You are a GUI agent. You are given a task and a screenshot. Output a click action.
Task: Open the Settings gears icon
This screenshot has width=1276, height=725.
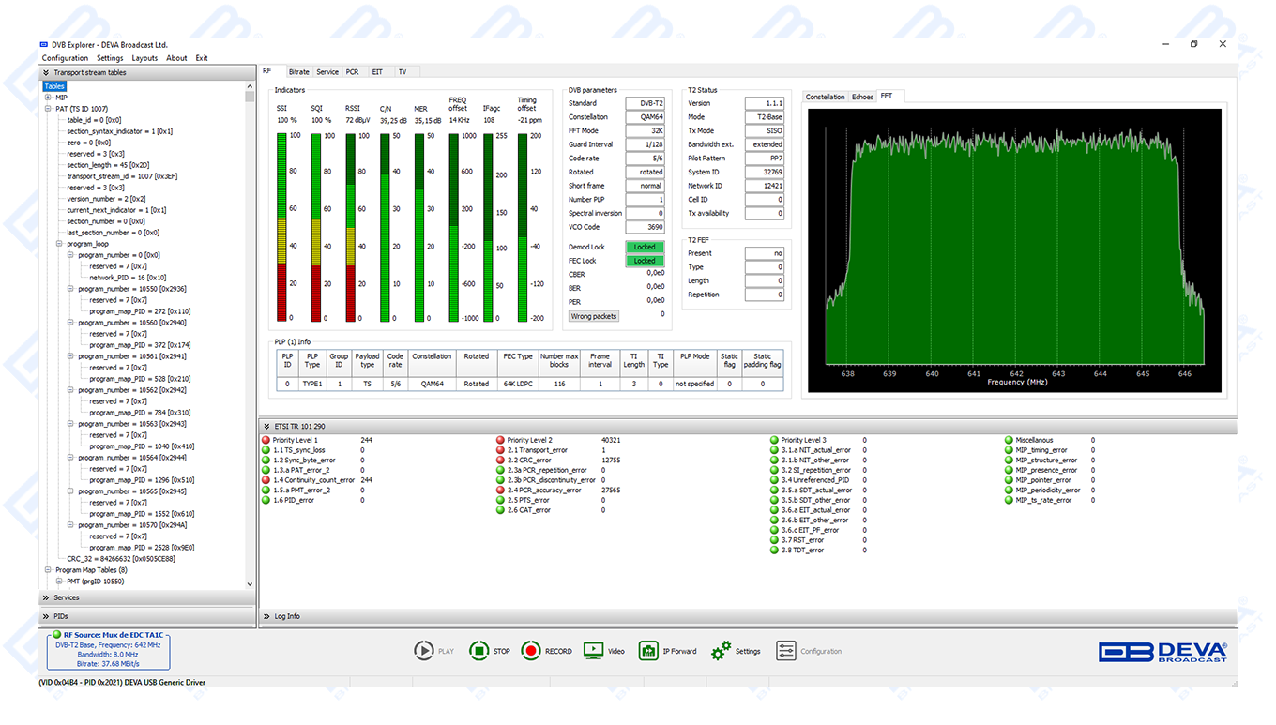point(721,651)
